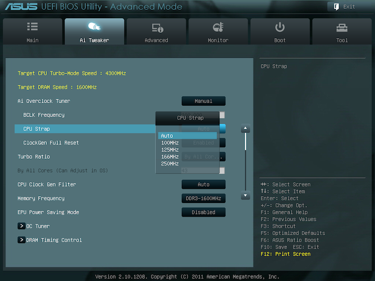Select the EPU Power Saving Mode label

[x=48, y=212]
